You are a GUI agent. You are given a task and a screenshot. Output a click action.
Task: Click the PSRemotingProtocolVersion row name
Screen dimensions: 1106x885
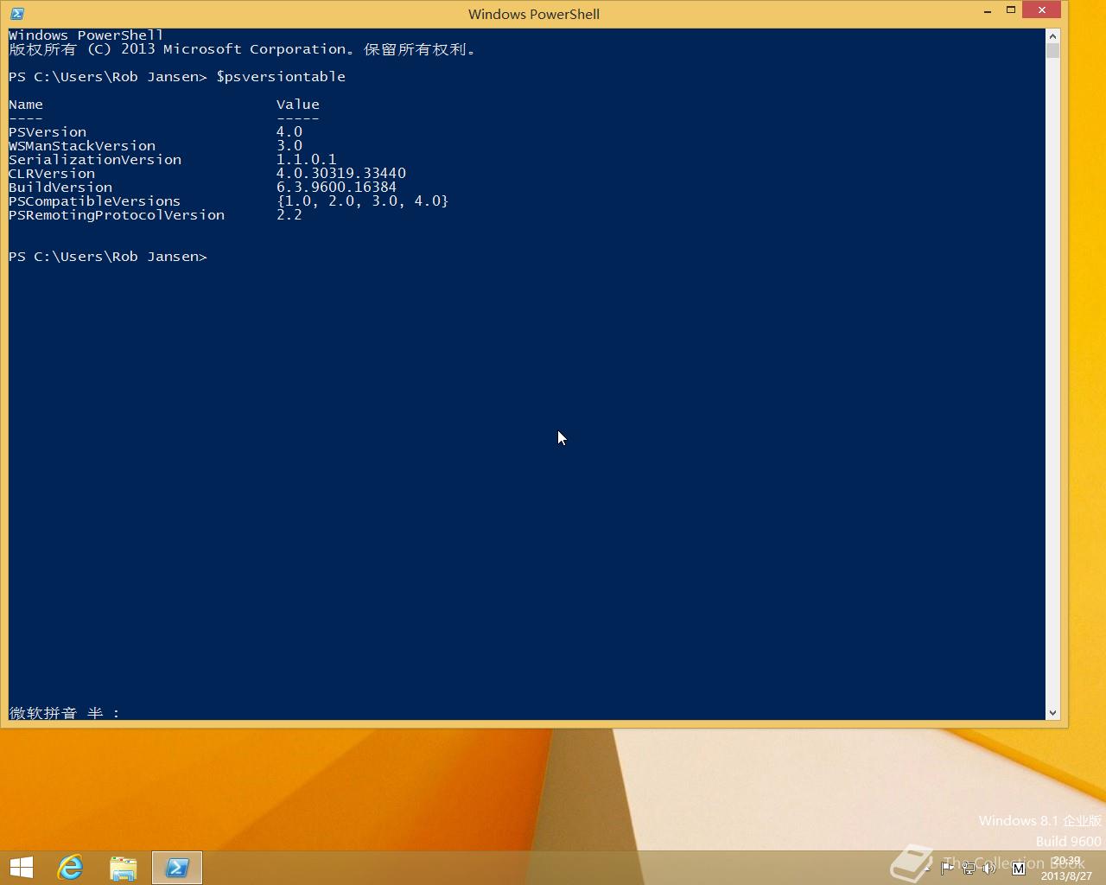point(117,215)
